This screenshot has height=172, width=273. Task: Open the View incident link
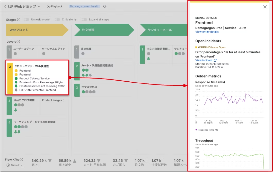[206, 60]
